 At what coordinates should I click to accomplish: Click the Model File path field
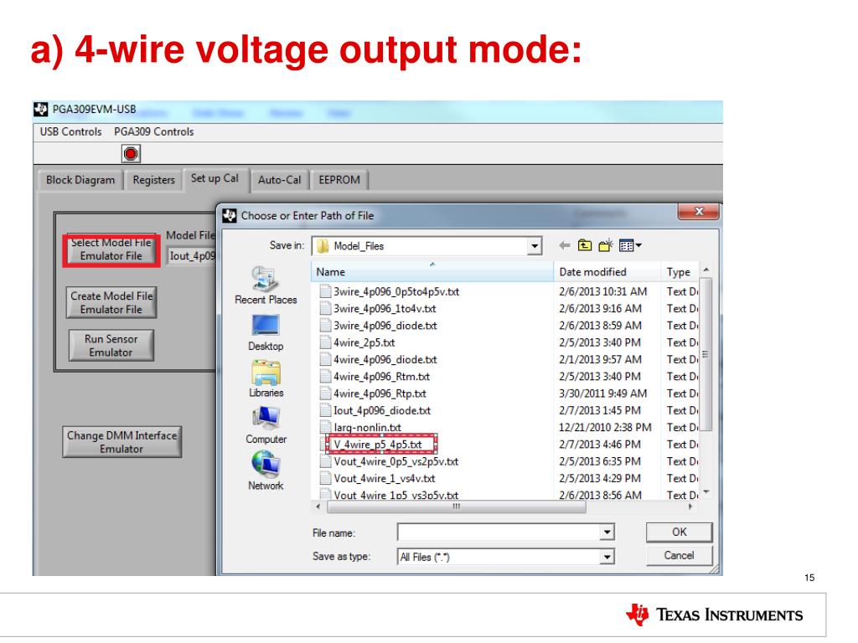coord(192,256)
